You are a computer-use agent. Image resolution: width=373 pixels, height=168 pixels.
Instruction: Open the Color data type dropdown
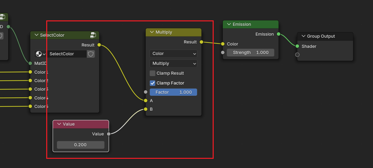click(x=173, y=54)
